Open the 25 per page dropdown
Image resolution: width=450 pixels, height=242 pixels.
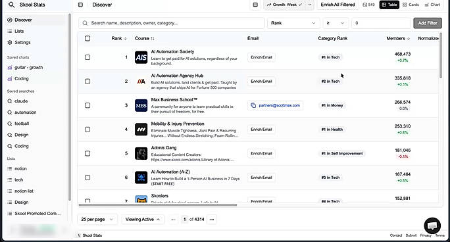pos(97,220)
